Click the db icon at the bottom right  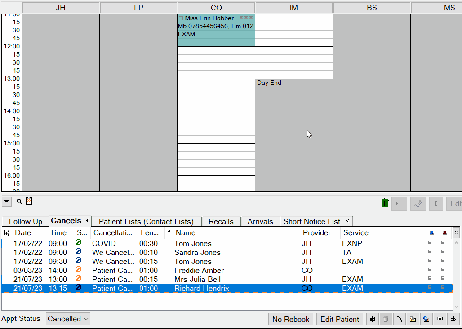click(453, 319)
